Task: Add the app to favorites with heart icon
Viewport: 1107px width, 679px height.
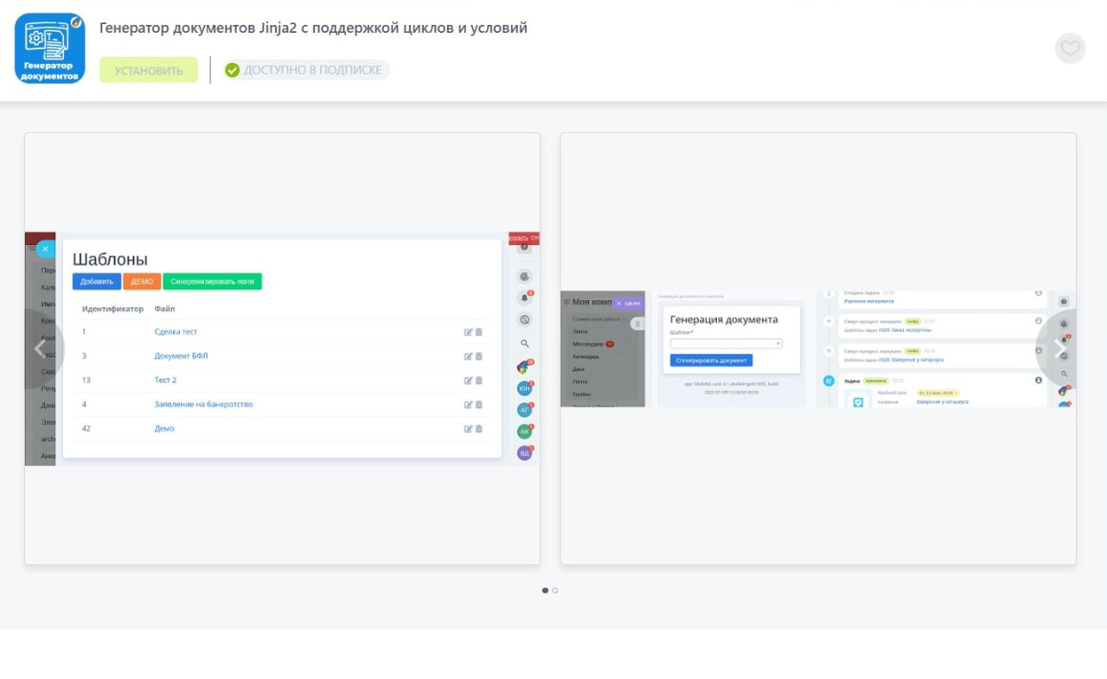Action: (1070, 48)
